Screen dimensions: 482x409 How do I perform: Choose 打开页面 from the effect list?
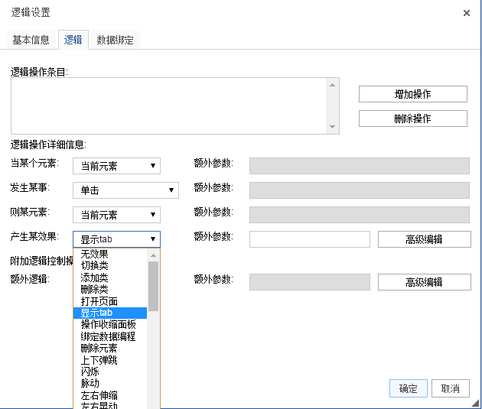point(110,301)
